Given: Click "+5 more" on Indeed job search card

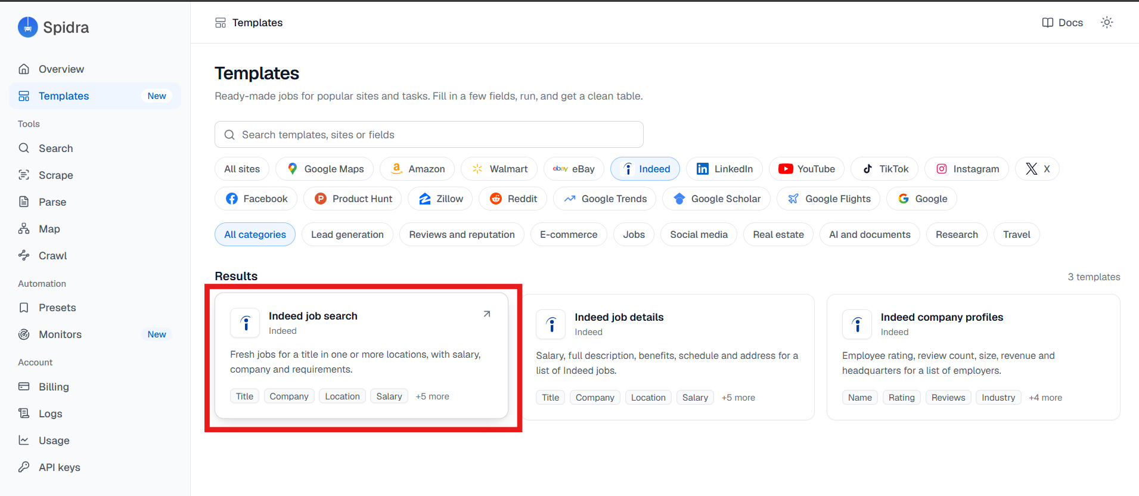Looking at the screenshot, I should 433,396.
